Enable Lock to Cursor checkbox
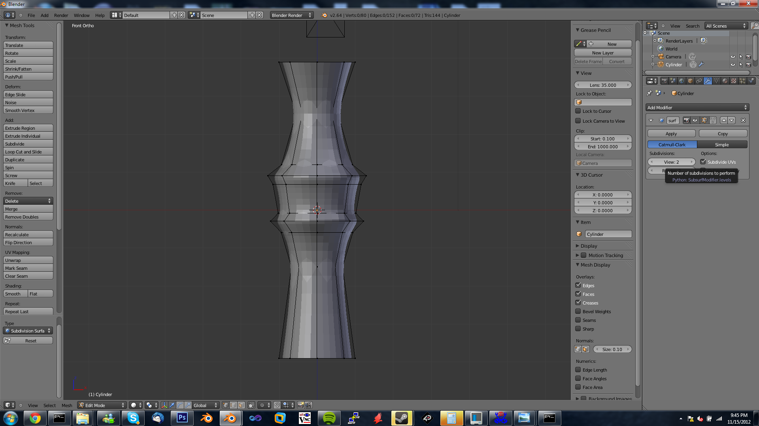Screen dimensions: 759x426 (x=578, y=111)
